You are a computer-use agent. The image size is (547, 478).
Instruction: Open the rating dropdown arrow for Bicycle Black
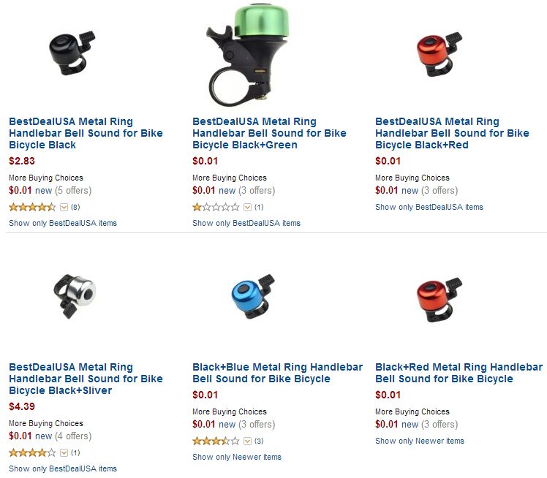[64, 208]
